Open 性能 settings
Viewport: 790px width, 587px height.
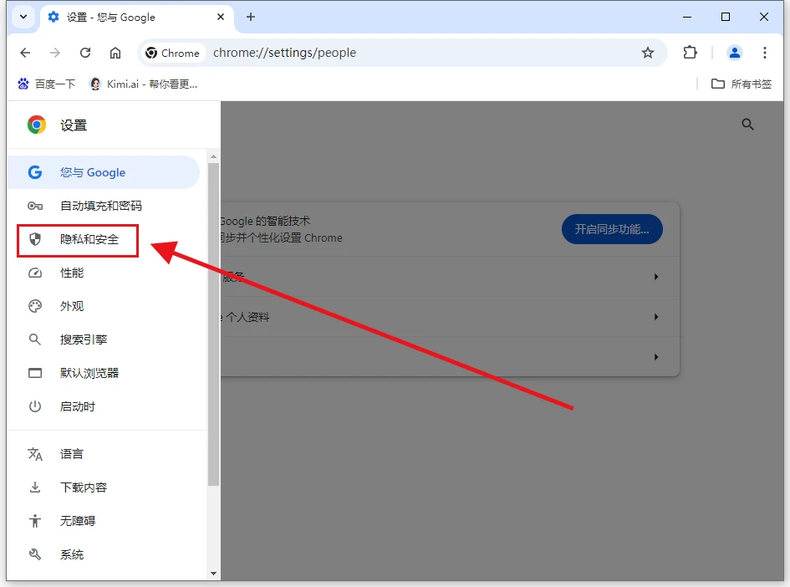click(104, 273)
